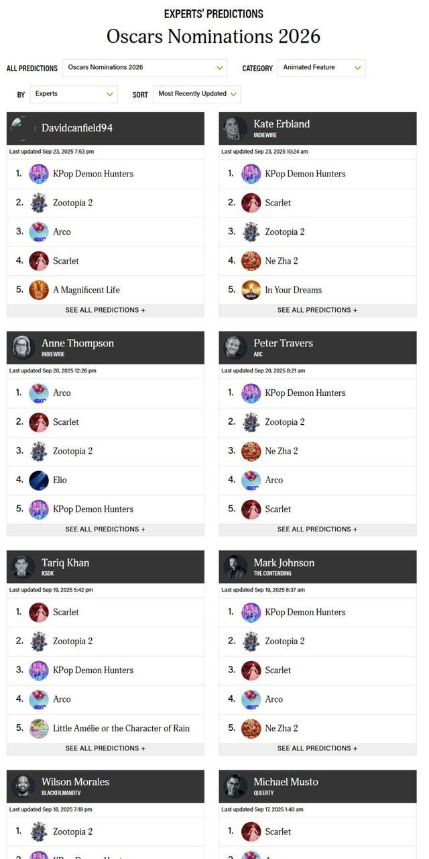The height and width of the screenshot is (859, 429).
Task: Expand the By Experts dropdown
Action: [74, 95]
